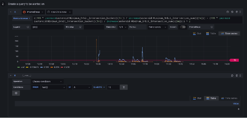Screen dimensions: 247x118
Task: Delete query A with the trash icon
Action: 236,12
